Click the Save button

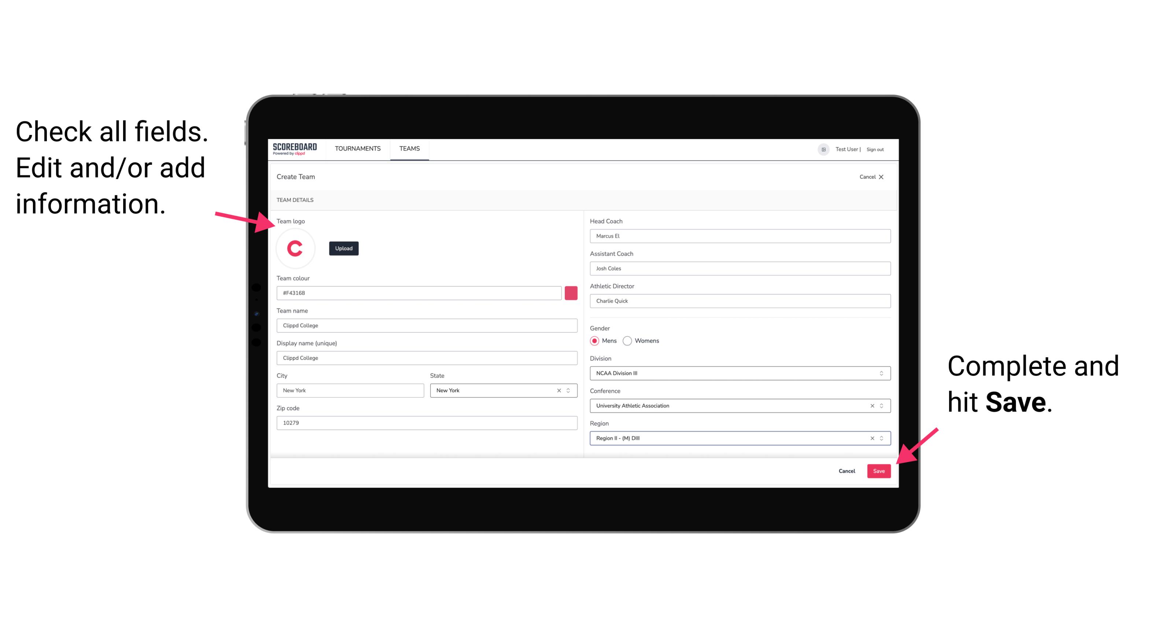tap(880, 472)
